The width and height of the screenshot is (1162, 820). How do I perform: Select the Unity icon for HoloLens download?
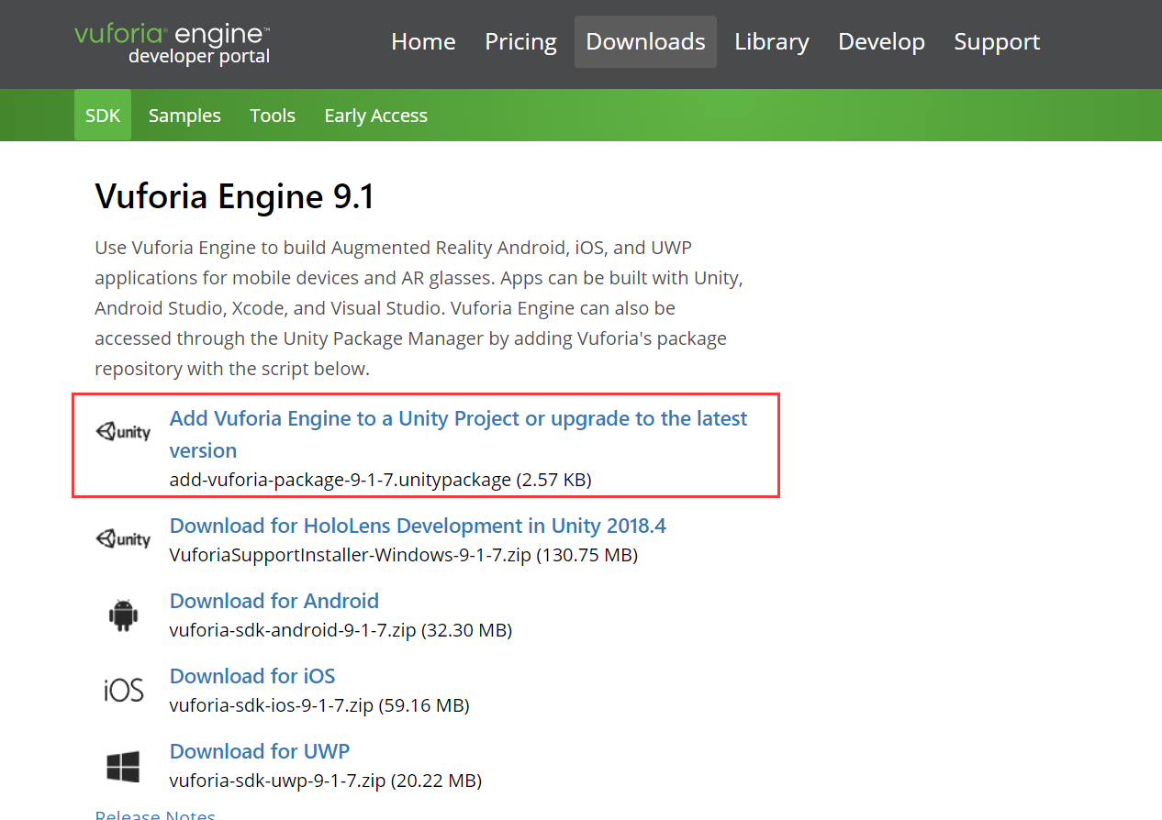(x=122, y=538)
